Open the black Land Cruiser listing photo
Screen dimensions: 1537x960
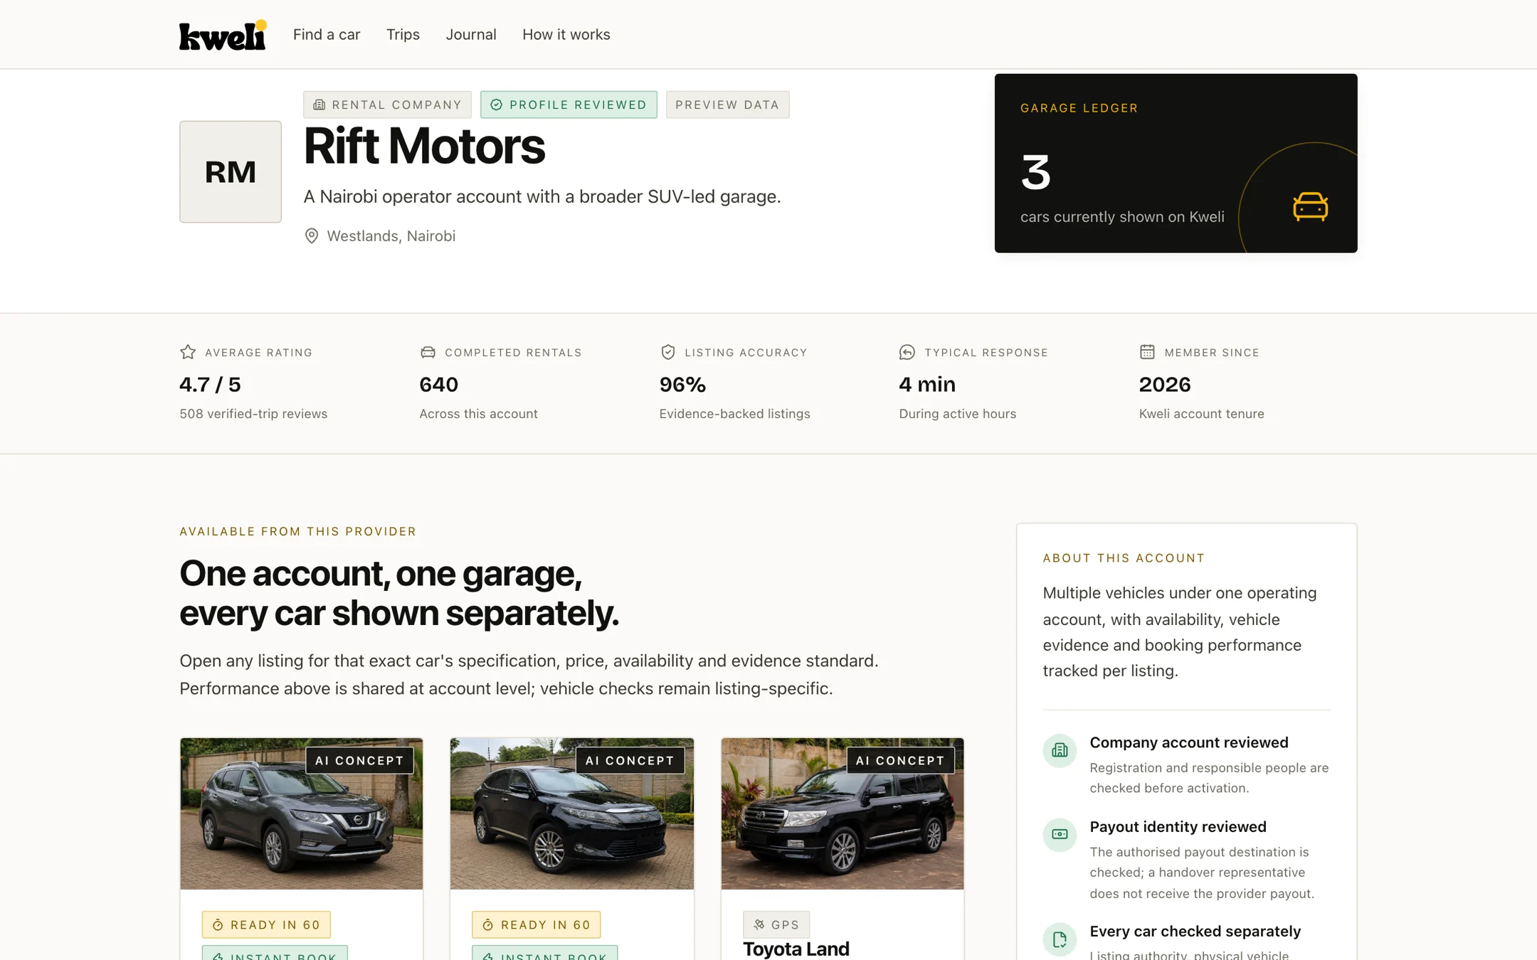point(843,814)
